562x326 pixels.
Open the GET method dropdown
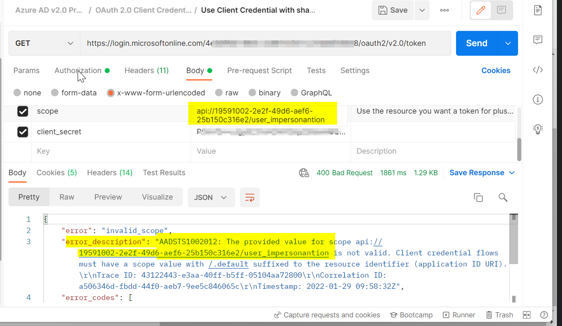[x=44, y=43]
